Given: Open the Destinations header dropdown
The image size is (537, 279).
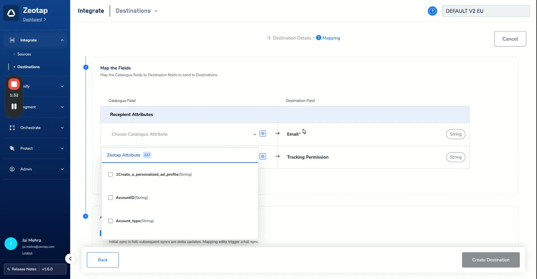Looking at the screenshot, I should click(x=136, y=11).
